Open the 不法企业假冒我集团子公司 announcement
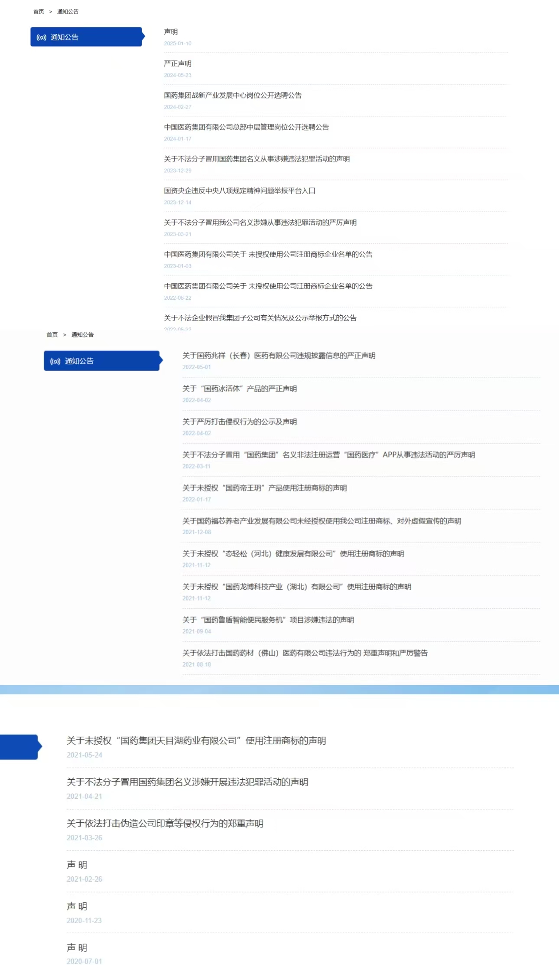The width and height of the screenshot is (559, 974). pyautogui.click(x=260, y=318)
